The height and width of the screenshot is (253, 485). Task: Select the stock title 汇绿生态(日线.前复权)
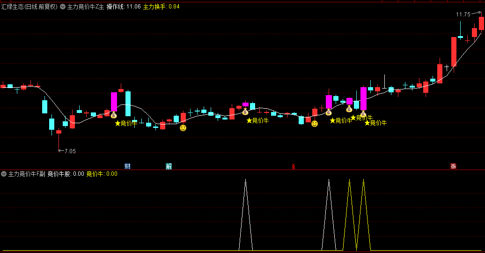[29, 7]
